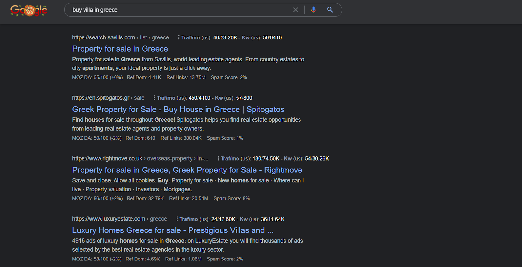Click 'MOZ DA: 58/100 (-2%)' metric
Screen dimensions: 522x267
tap(97, 259)
